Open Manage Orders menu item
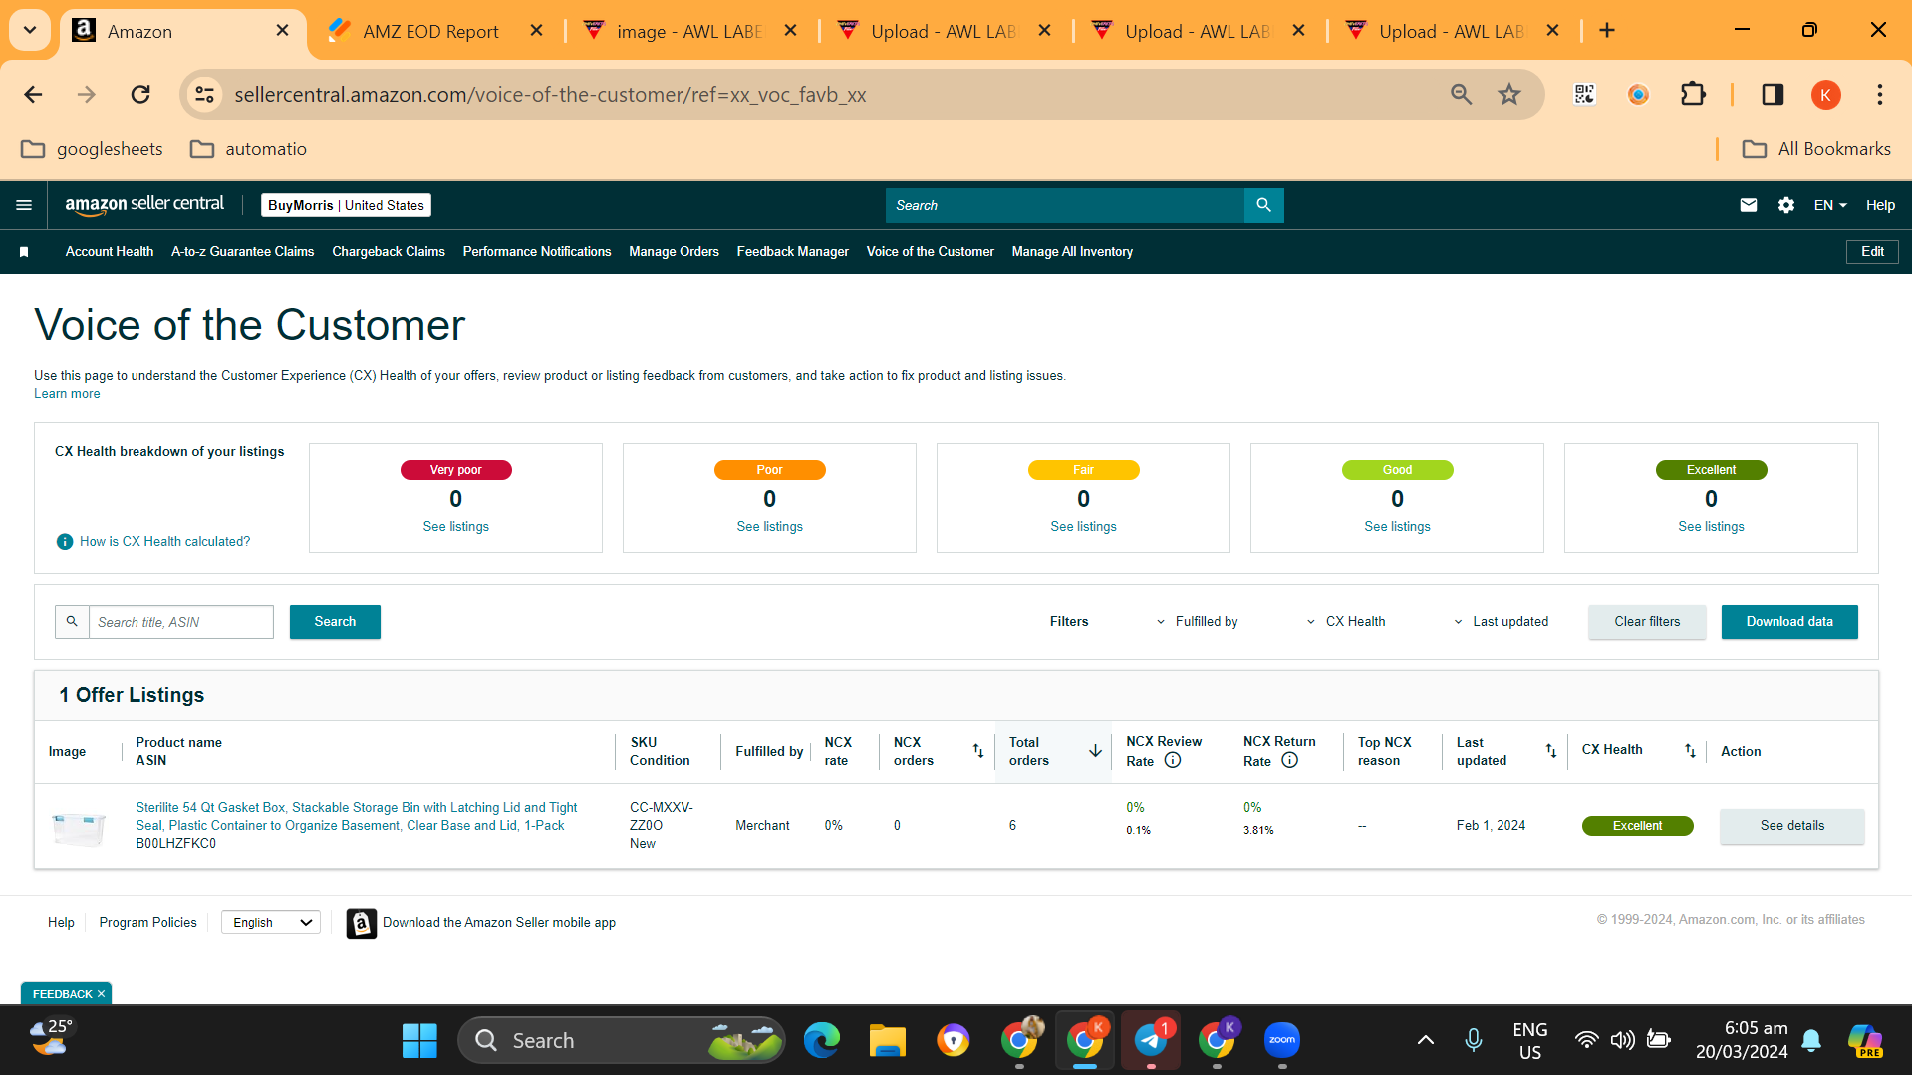This screenshot has width=1912, height=1075. (x=674, y=252)
